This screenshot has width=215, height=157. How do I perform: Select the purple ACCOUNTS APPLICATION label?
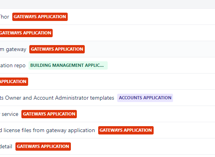click(145, 98)
